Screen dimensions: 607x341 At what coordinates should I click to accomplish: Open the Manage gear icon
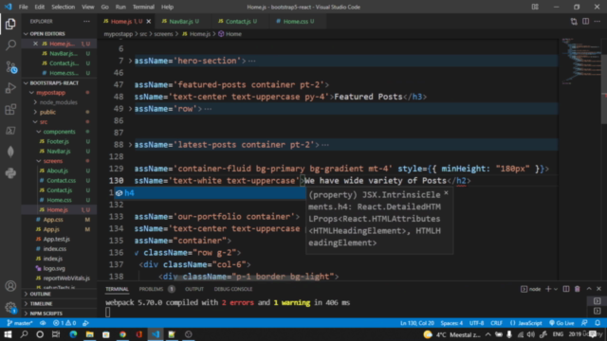(x=10, y=307)
